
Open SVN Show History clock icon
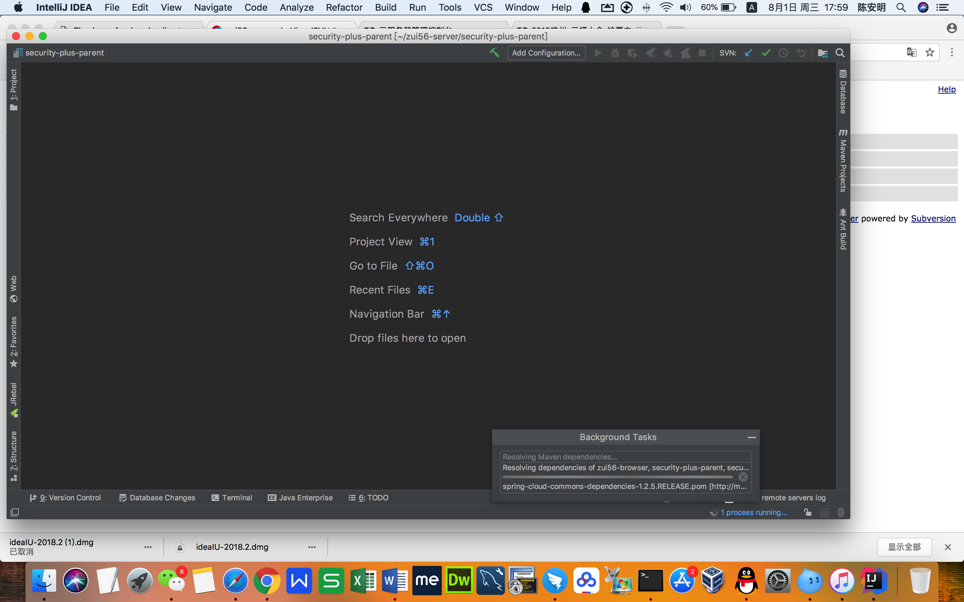pyautogui.click(x=783, y=53)
